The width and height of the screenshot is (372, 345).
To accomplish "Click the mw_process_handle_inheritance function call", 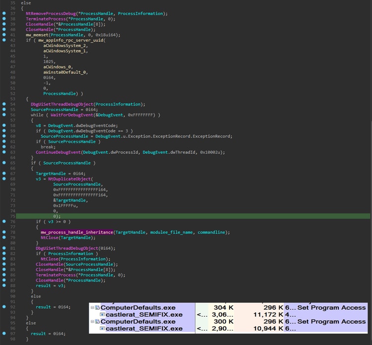I will [76, 232].
